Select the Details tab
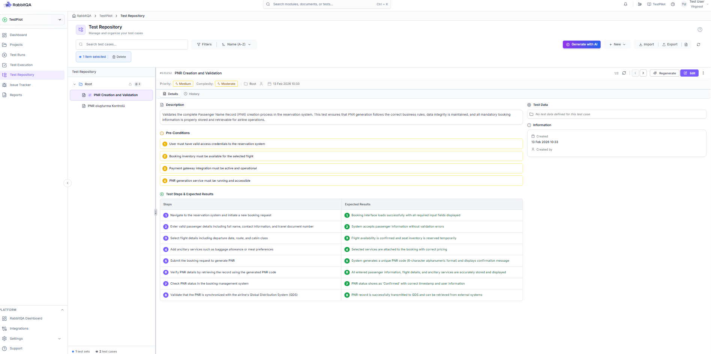Image resolution: width=711 pixels, height=354 pixels. 170,94
